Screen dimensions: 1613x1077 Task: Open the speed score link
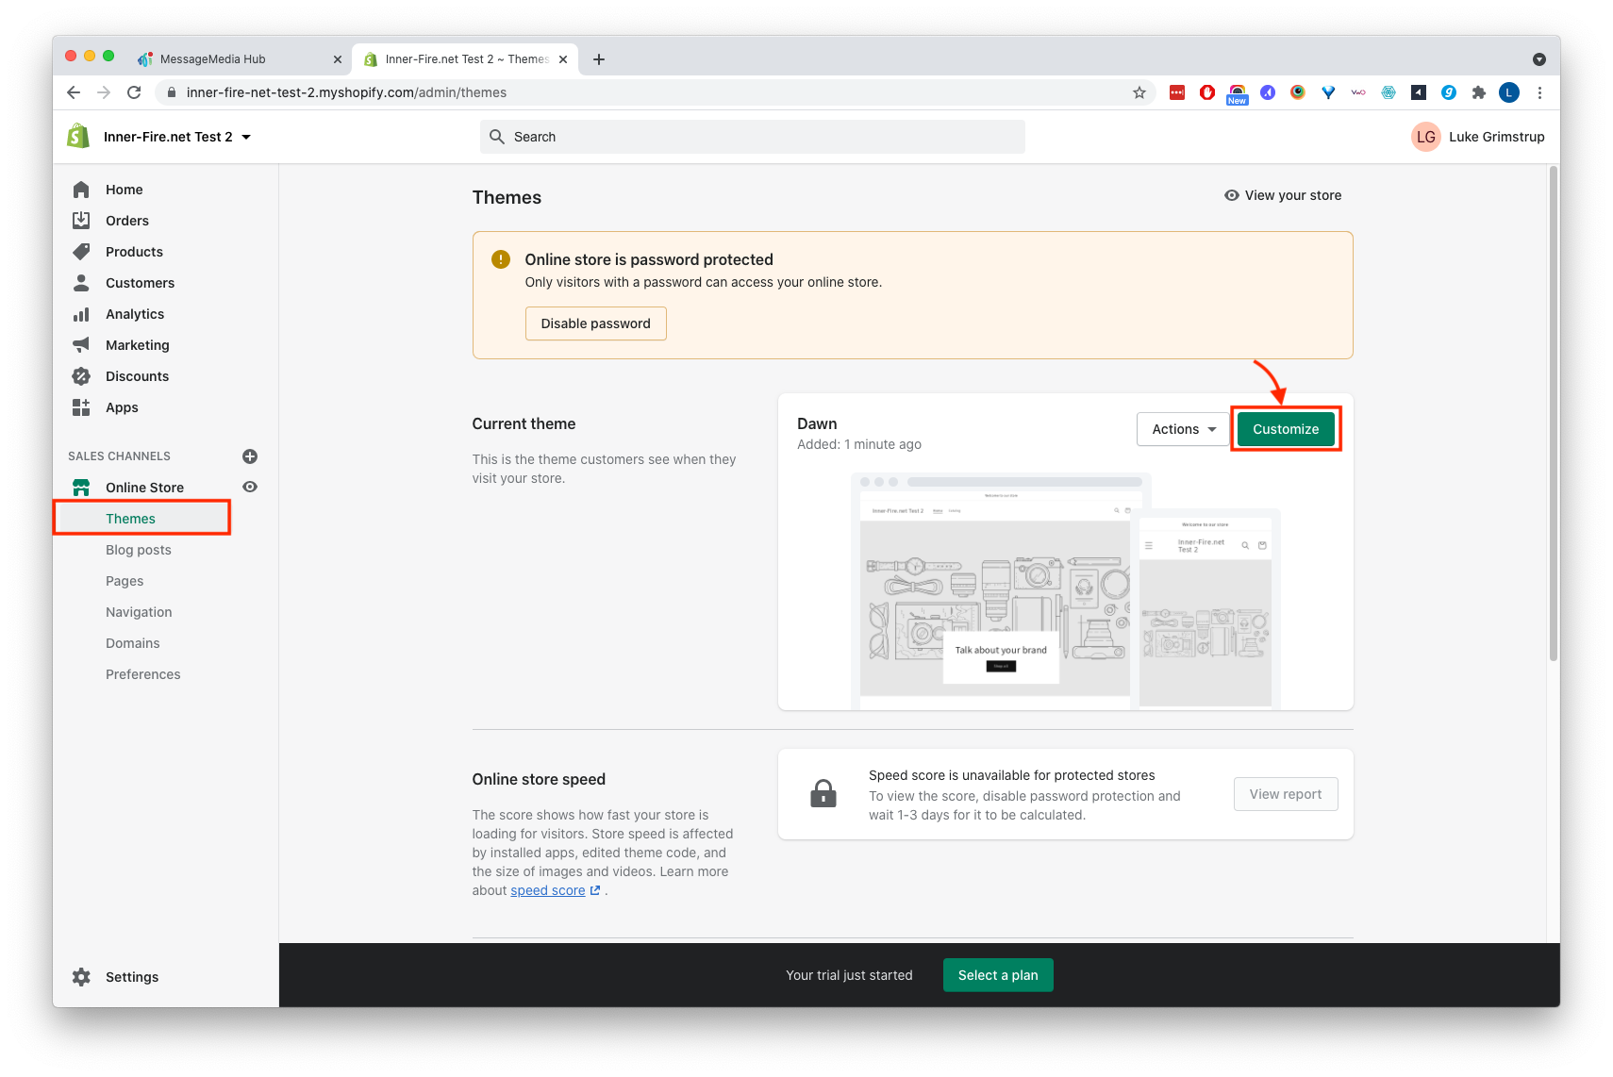point(548,889)
